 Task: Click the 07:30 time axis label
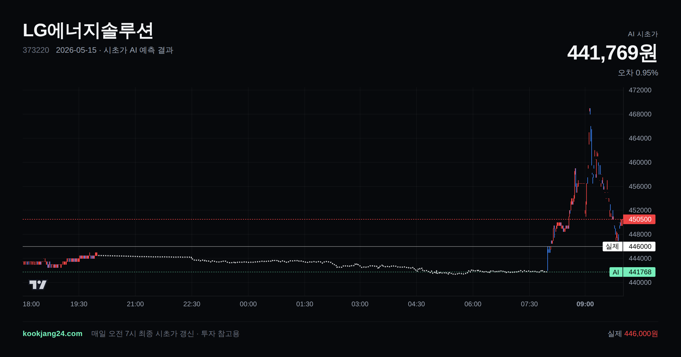click(529, 304)
